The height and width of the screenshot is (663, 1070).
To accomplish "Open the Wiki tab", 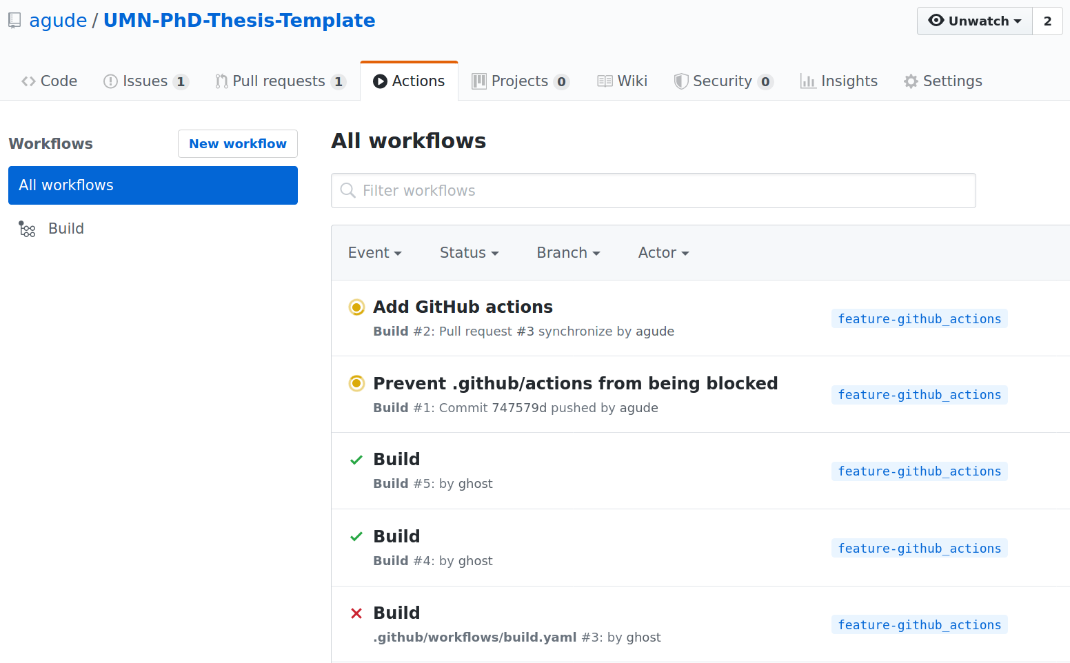I will [x=622, y=81].
